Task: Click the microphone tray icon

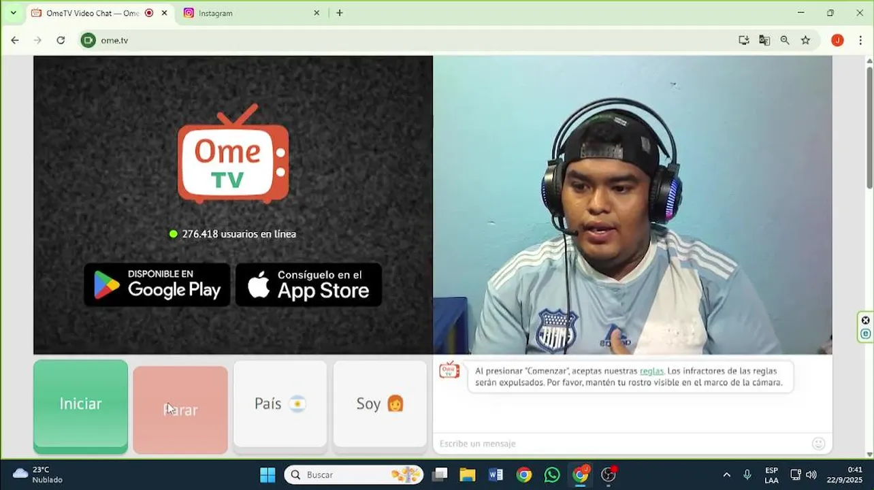Action: point(747,474)
